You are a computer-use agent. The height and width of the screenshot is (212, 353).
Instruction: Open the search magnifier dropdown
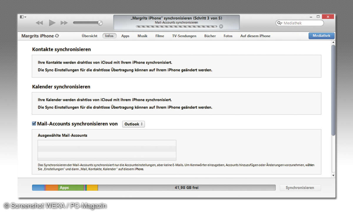[279, 23]
